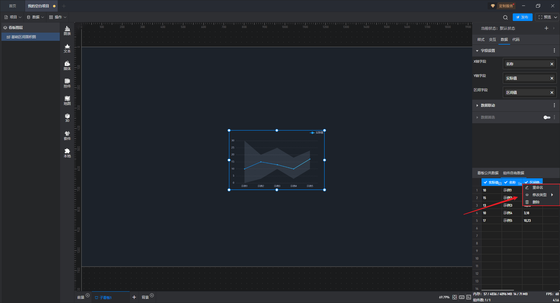Viewport: 560px width, 303px height.
Task: Expand the 数据联动 section
Action: tap(477, 105)
